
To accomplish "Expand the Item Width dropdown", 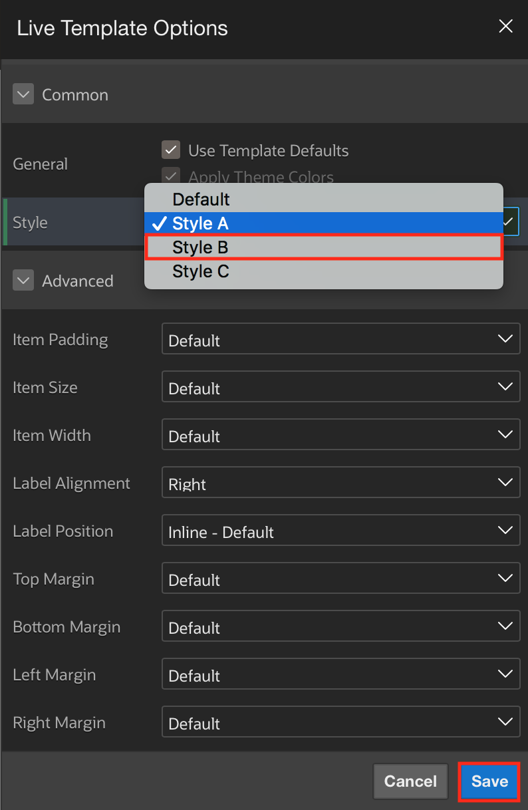I will (340, 436).
